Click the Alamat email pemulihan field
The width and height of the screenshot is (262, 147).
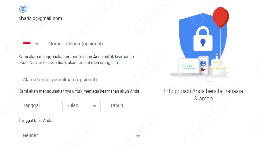click(x=82, y=80)
